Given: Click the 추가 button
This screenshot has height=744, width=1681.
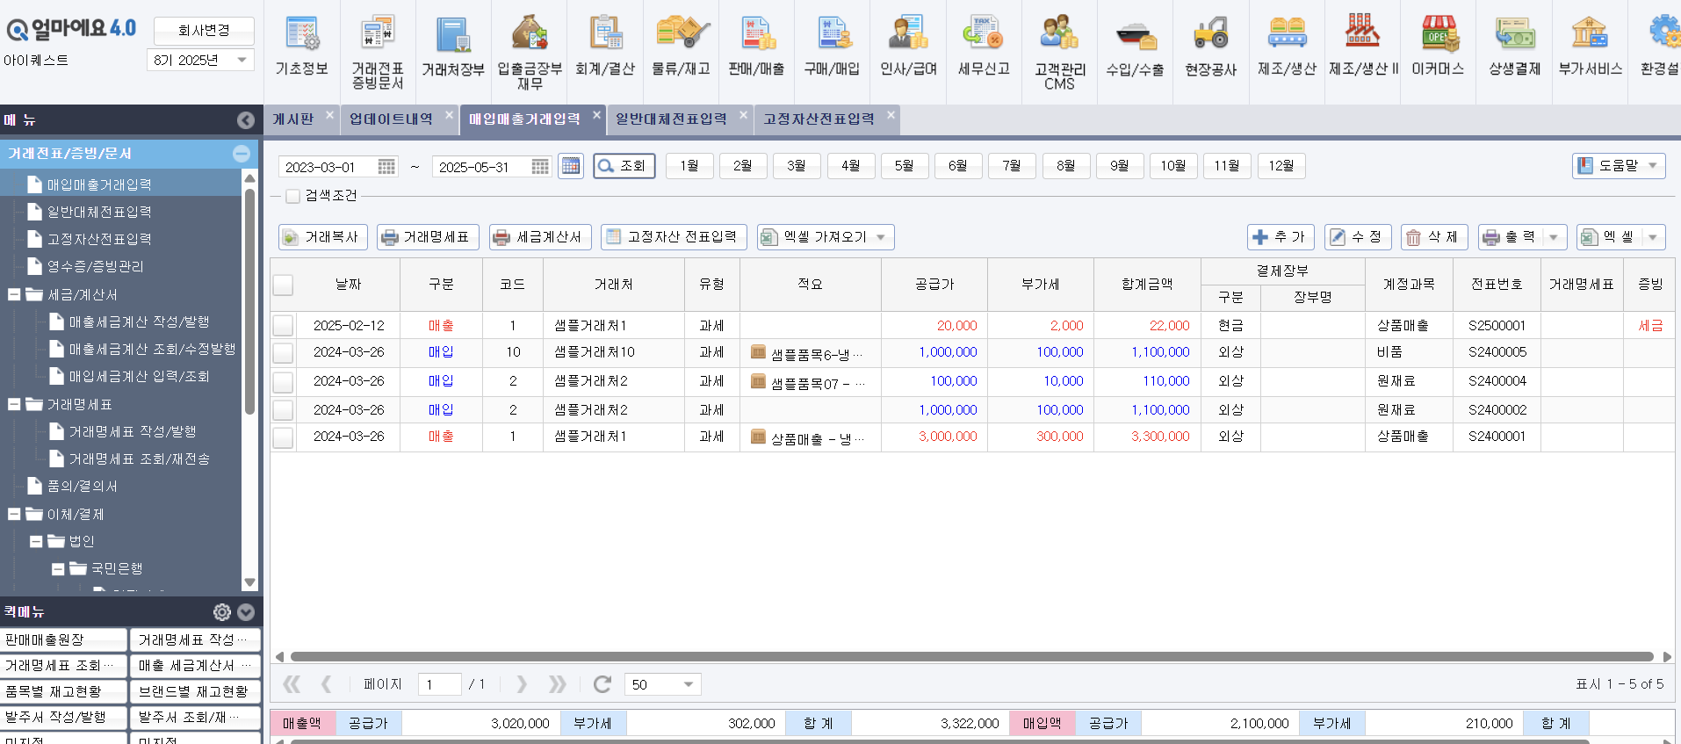Looking at the screenshot, I should pyautogui.click(x=1281, y=237).
